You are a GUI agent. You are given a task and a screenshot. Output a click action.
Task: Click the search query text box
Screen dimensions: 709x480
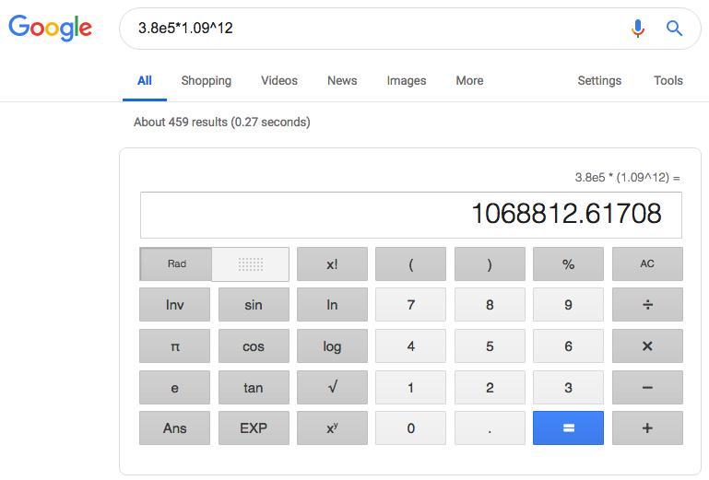click(x=369, y=29)
